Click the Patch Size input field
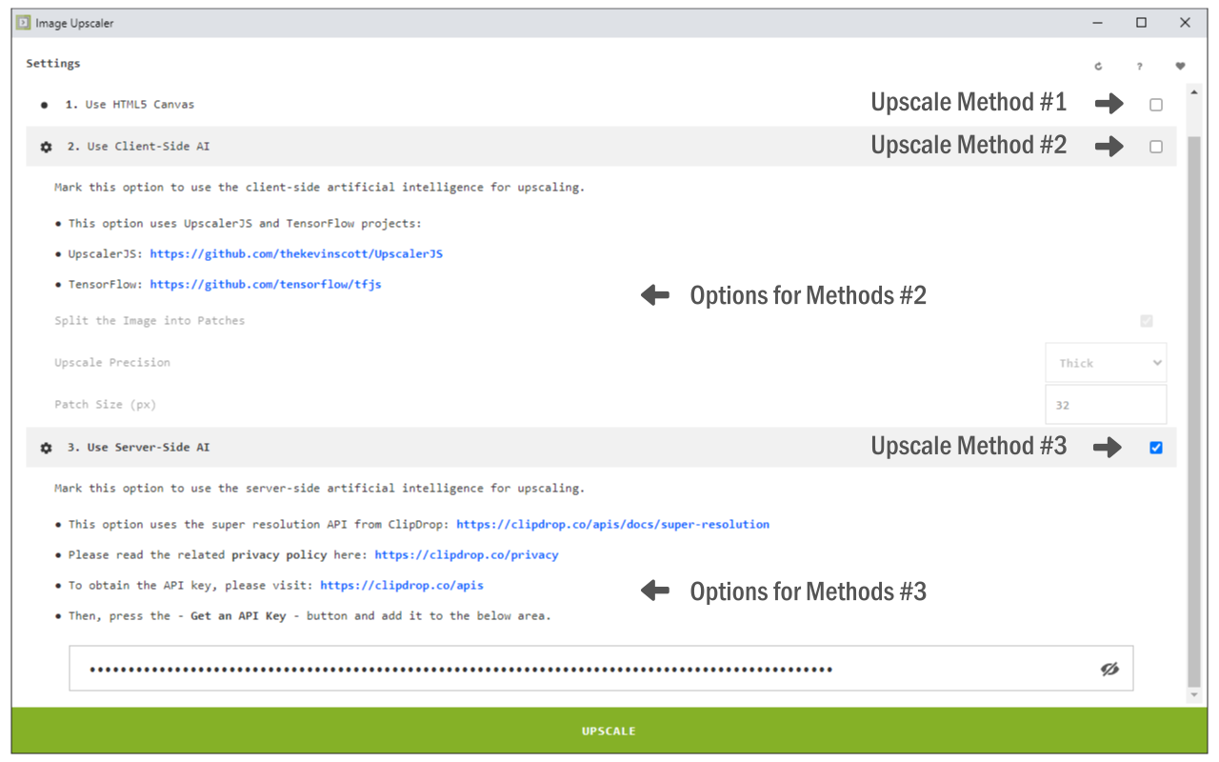The image size is (1219, 762). [1106, 405]
